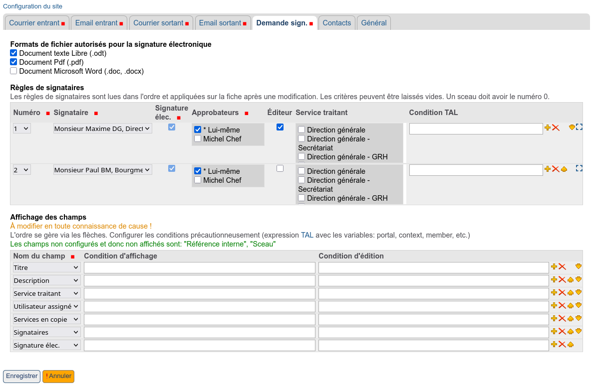
Task: Open the Monsieur Maxime DG signatory dropdown
Action: 103,128
